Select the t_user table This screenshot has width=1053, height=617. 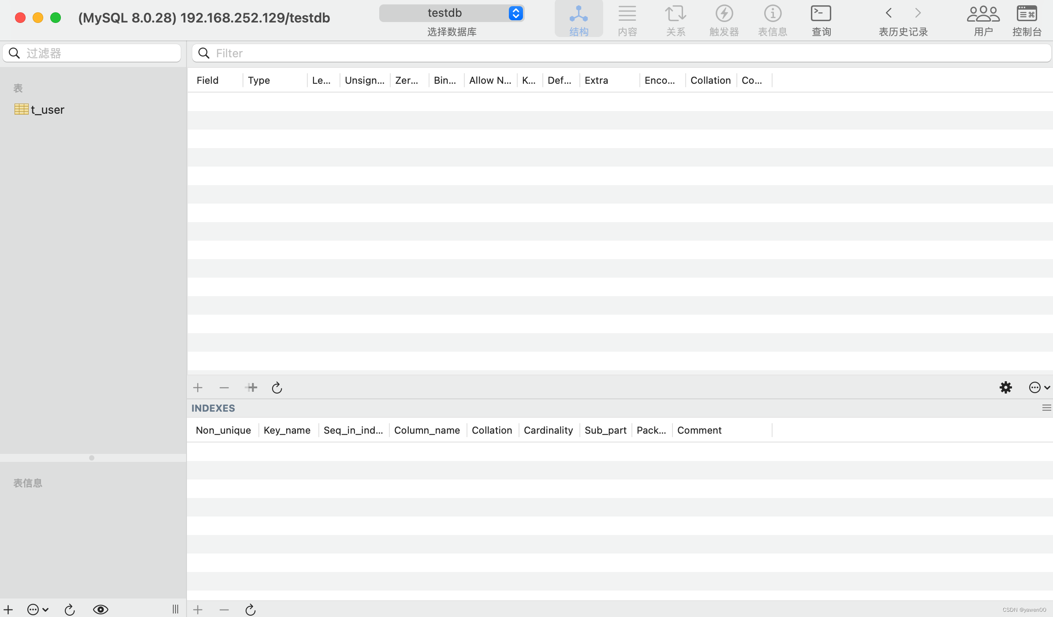click(x=39, y=110)
